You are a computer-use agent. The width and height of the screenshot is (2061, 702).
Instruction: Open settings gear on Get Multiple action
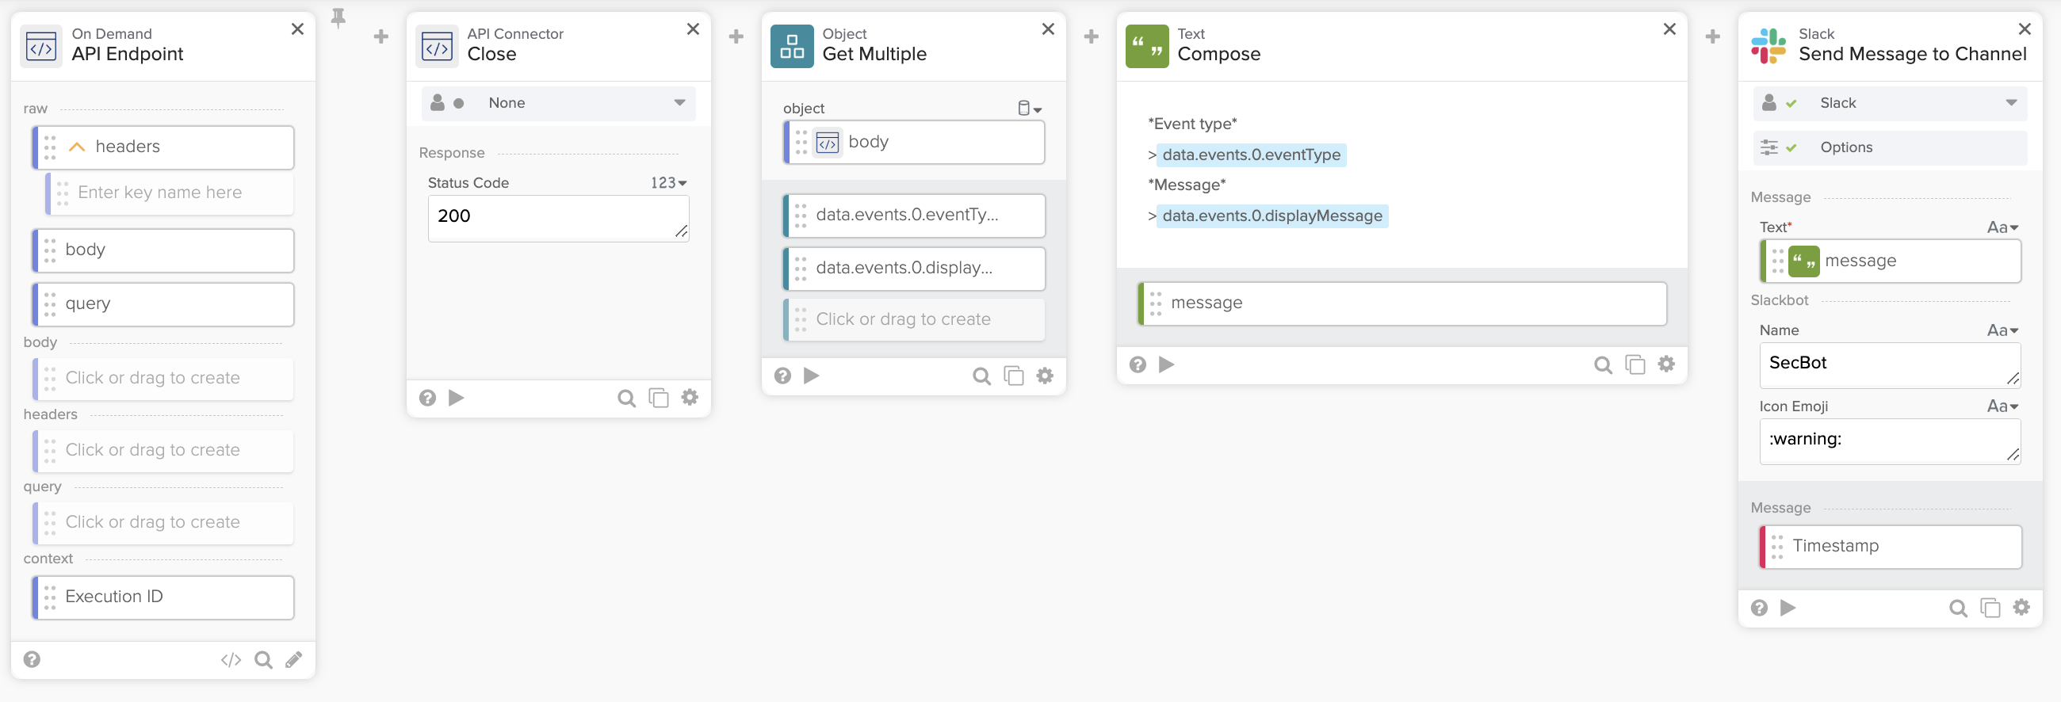pyautogui.click(x=1044, y=376)
